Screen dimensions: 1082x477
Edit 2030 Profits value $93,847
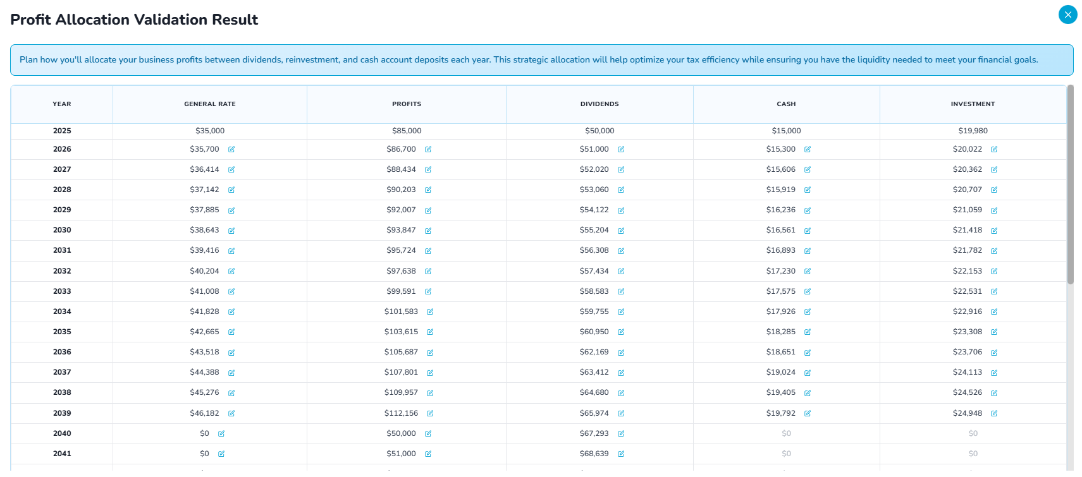pyautogui.click(x=428, y=231)
